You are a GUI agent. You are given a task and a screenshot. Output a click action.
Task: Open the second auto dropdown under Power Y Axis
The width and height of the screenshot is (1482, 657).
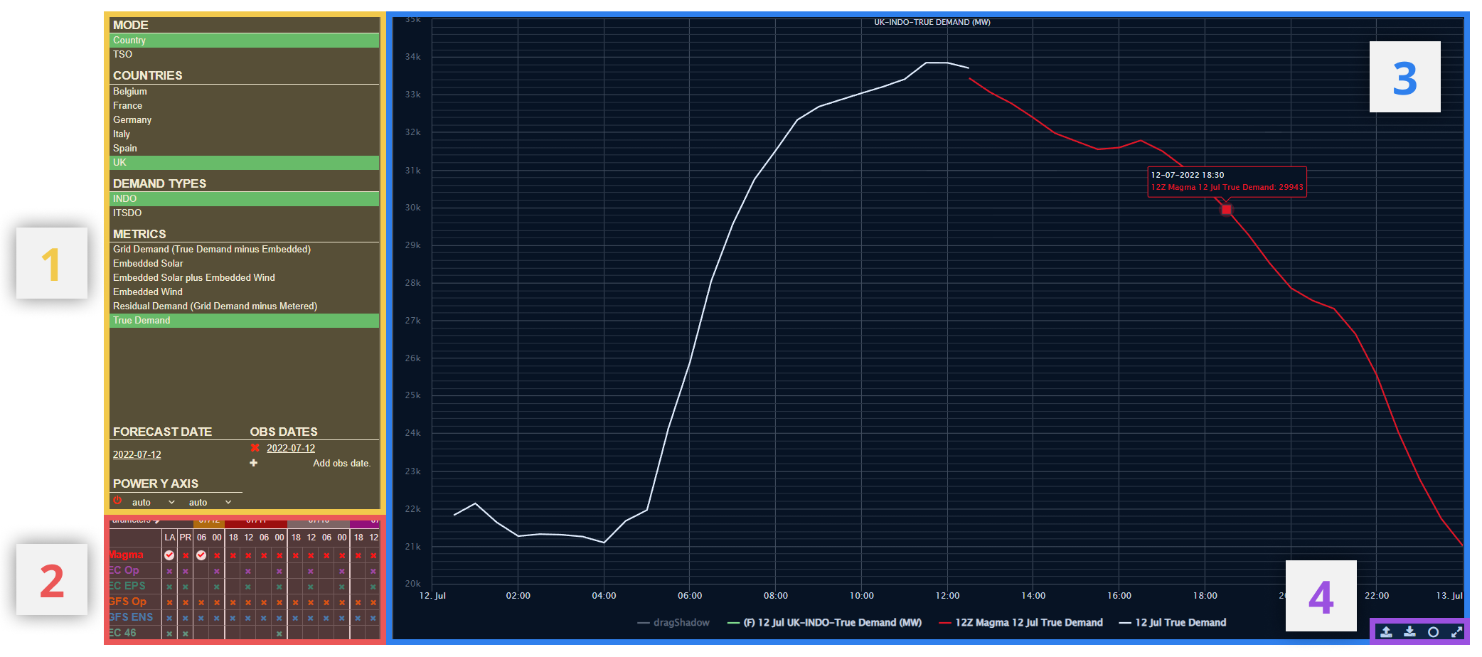(x=210, y=502)
